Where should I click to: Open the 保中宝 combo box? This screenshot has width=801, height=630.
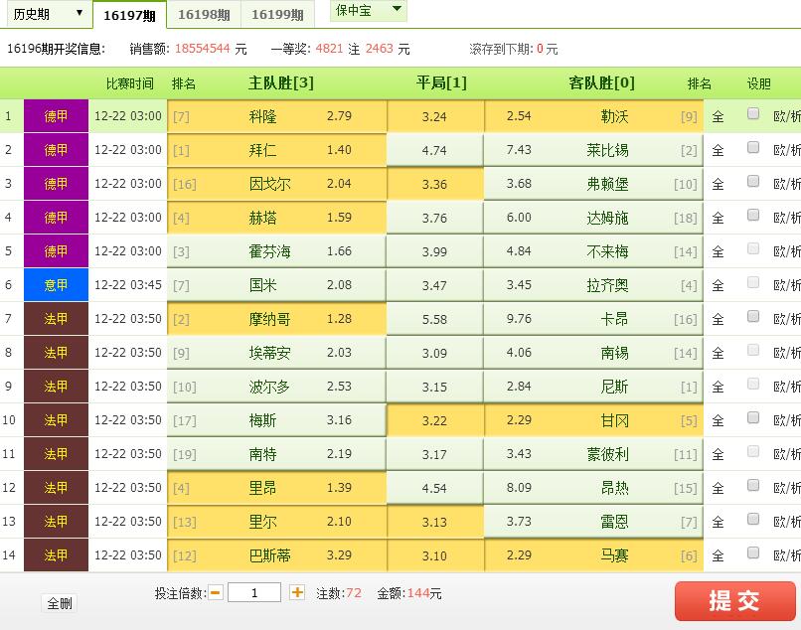click(368, 12)
